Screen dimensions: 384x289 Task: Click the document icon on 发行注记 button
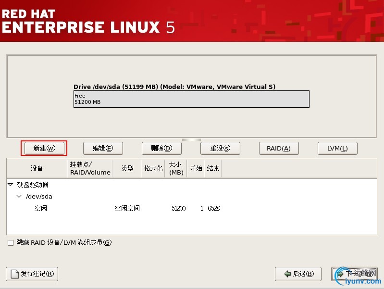15,274
